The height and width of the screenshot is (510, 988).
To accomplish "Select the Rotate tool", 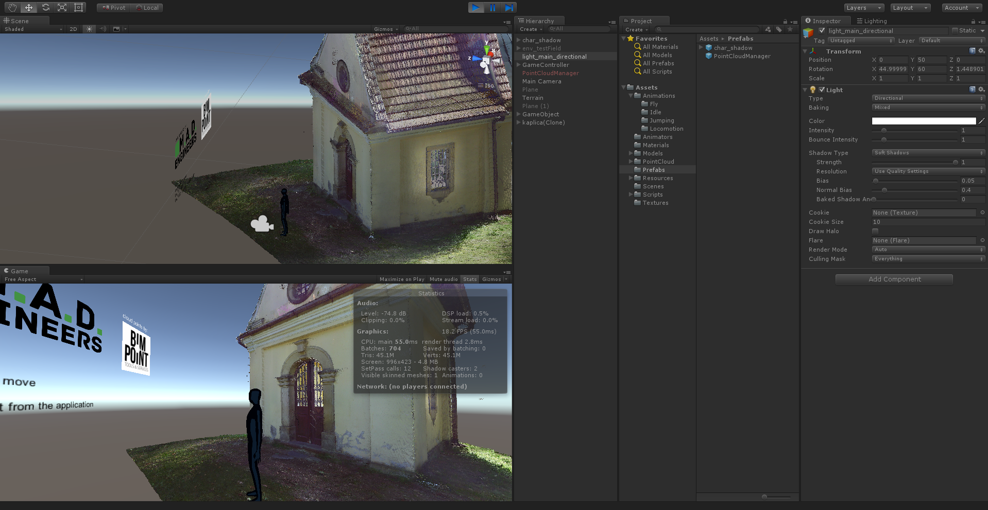I will coord(45,8).
